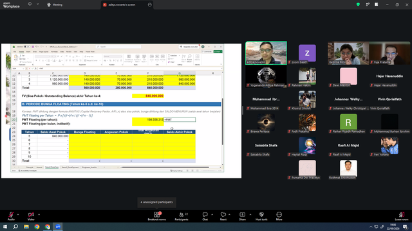Expand video options arrow next to Video
Screen dimensions: 412x231
(39, 214)
